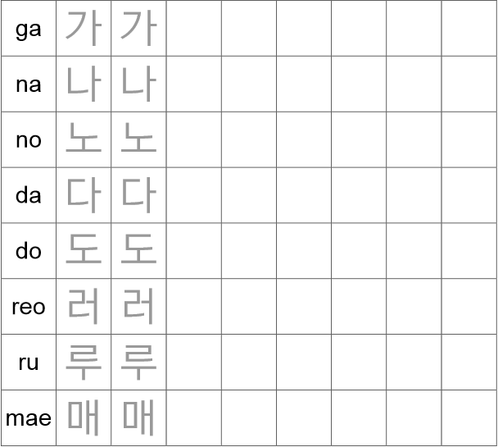
Task: Select the 'na' romanization cell
Action: click(29, 84)
